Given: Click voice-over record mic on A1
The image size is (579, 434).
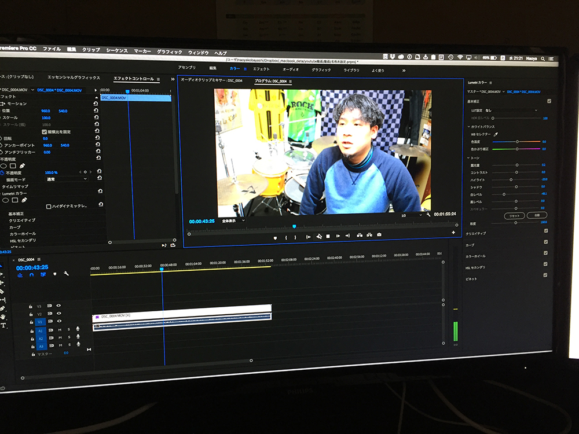Looking at the screenshot, I should pyautogui.click(x=78, y=329).
